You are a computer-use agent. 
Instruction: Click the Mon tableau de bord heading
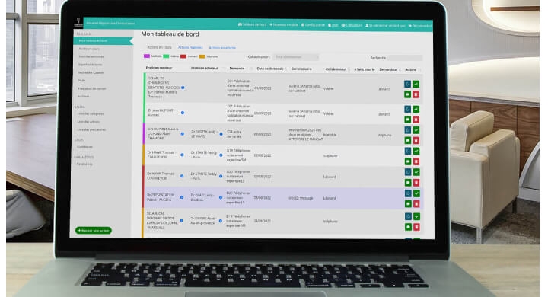170,34
